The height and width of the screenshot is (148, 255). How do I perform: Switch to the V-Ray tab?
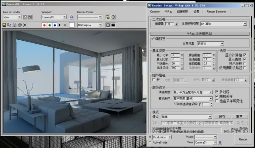coord(169,12)
